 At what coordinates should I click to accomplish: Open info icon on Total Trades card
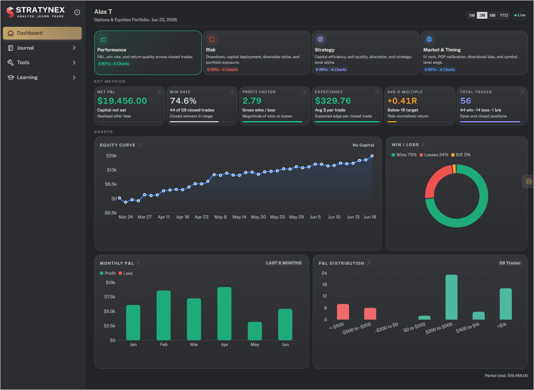522,92
